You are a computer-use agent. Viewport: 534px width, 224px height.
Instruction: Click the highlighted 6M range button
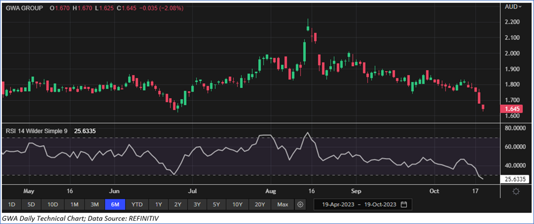[115, 204]
